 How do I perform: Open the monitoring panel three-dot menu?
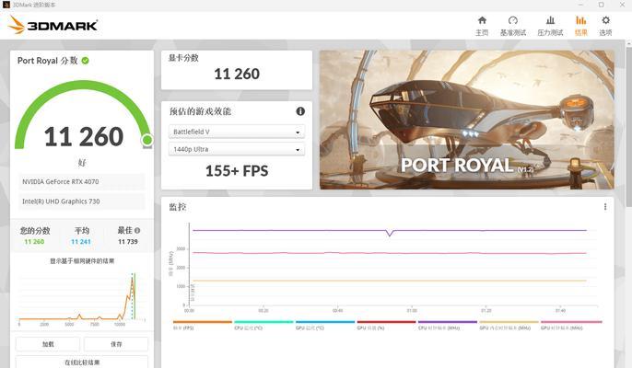[605, 207]
